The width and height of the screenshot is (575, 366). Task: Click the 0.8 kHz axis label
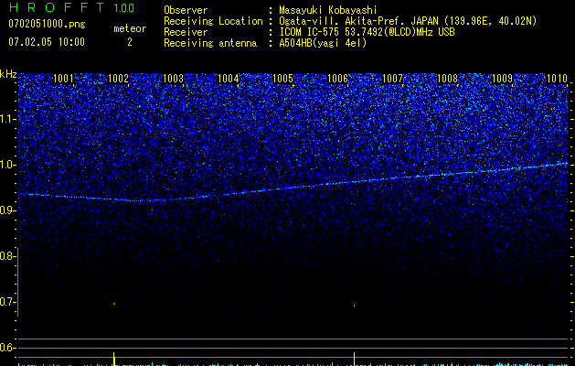(x=7, y=256)
